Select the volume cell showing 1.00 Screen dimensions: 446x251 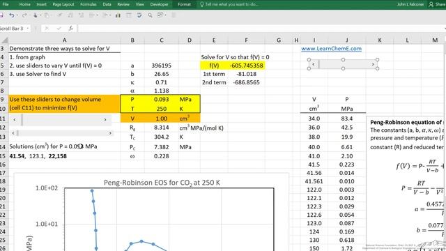pos(161,119)
